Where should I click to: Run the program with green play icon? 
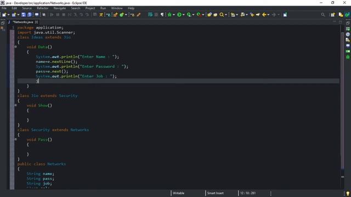[179, 15]
